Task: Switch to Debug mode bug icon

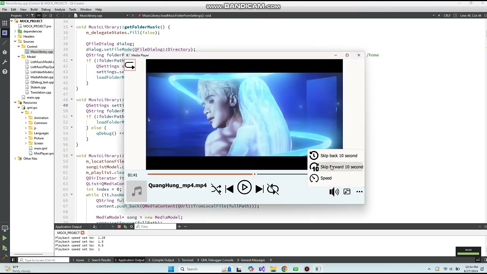Action: 5,52
